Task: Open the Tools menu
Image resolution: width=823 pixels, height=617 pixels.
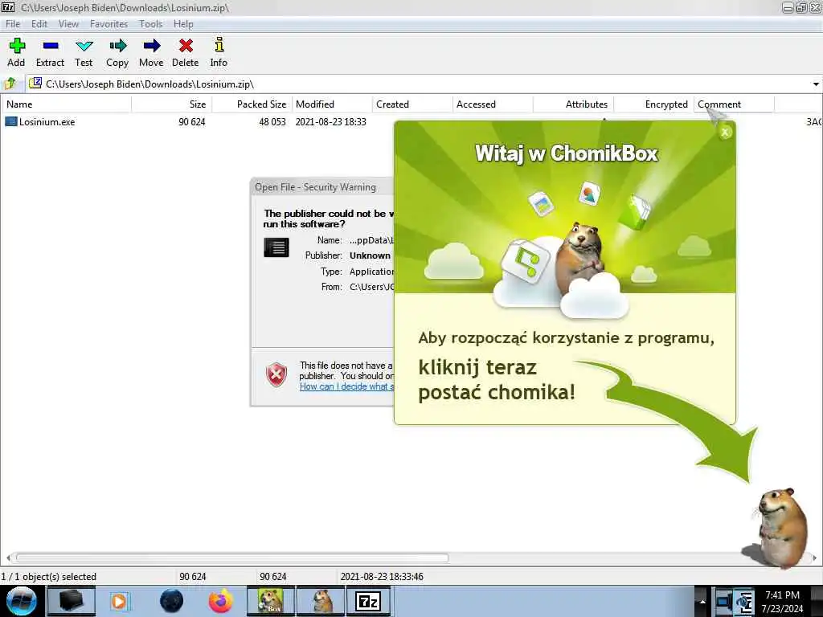Action: pos(150,24)
